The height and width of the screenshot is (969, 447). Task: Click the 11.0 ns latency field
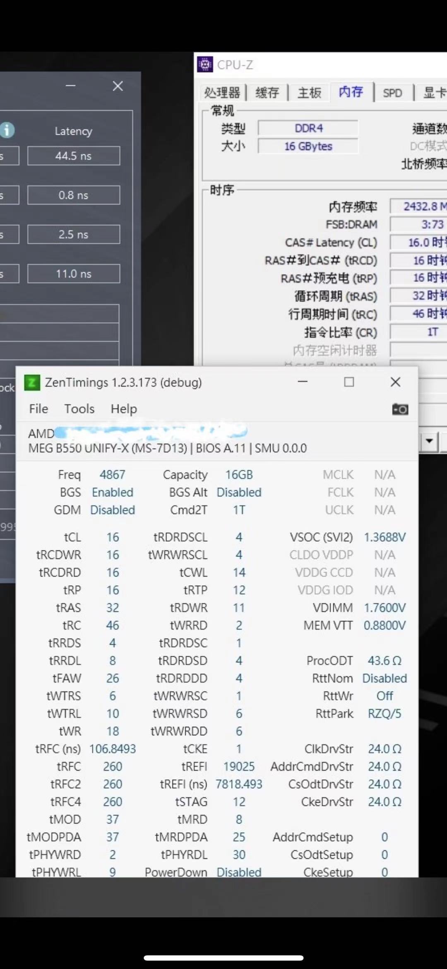(x=74, y=274)
